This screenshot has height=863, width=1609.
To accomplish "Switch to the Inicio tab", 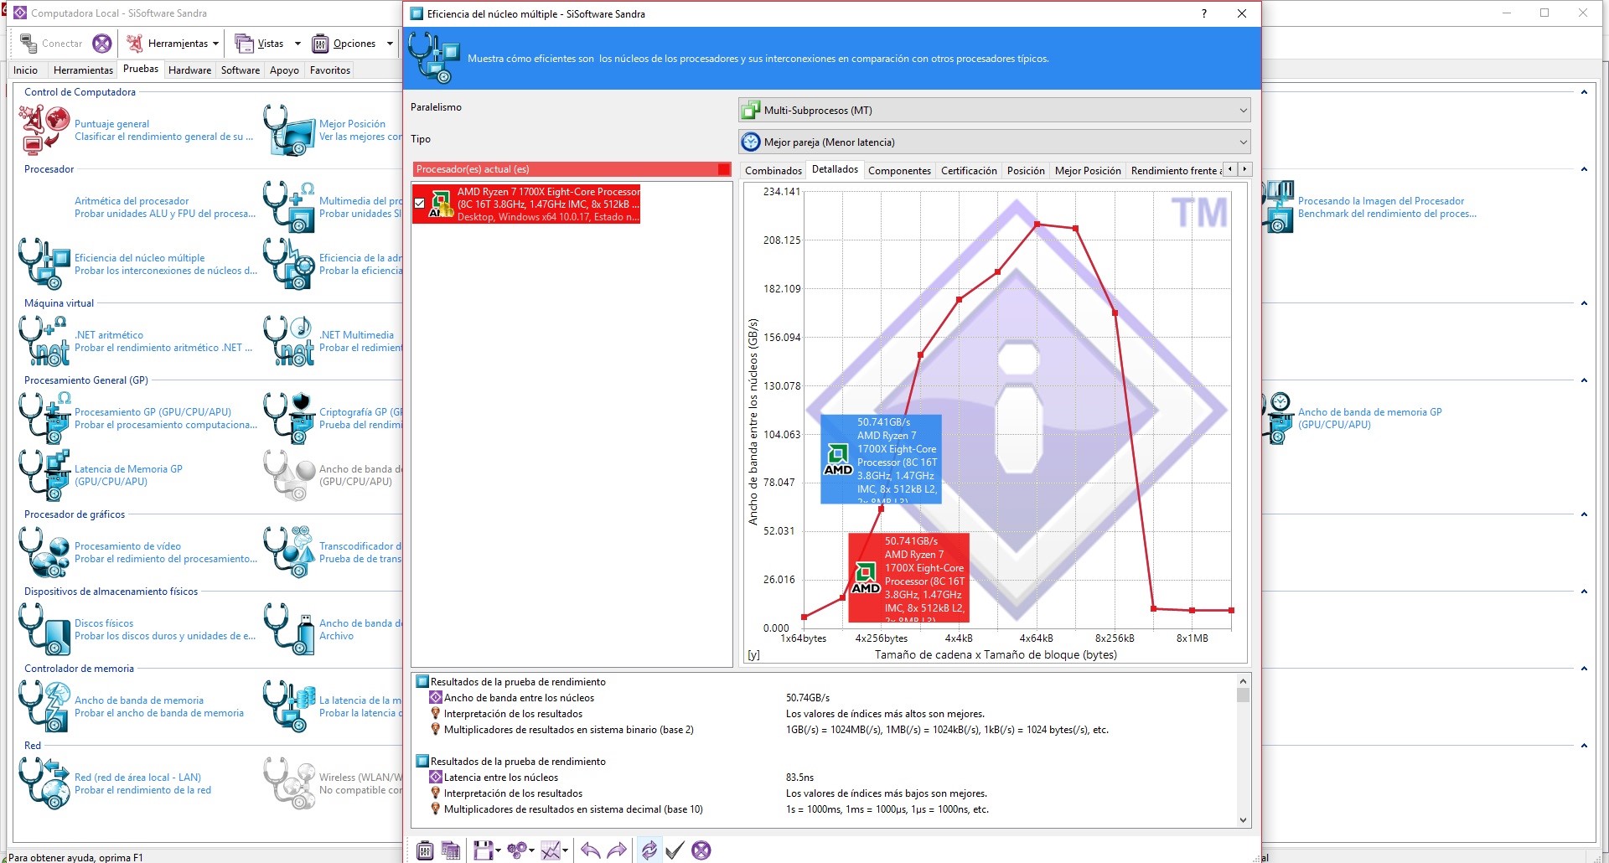I will point(25,70).
